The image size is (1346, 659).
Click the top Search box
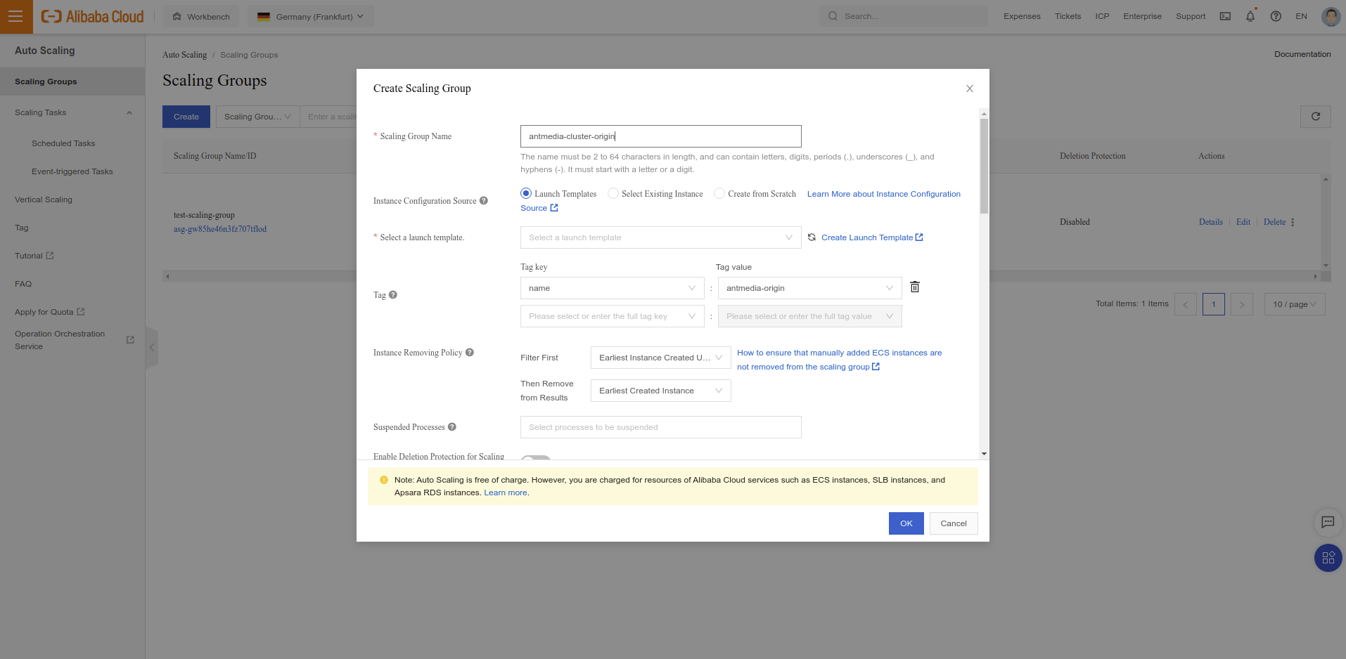point(904,16)
